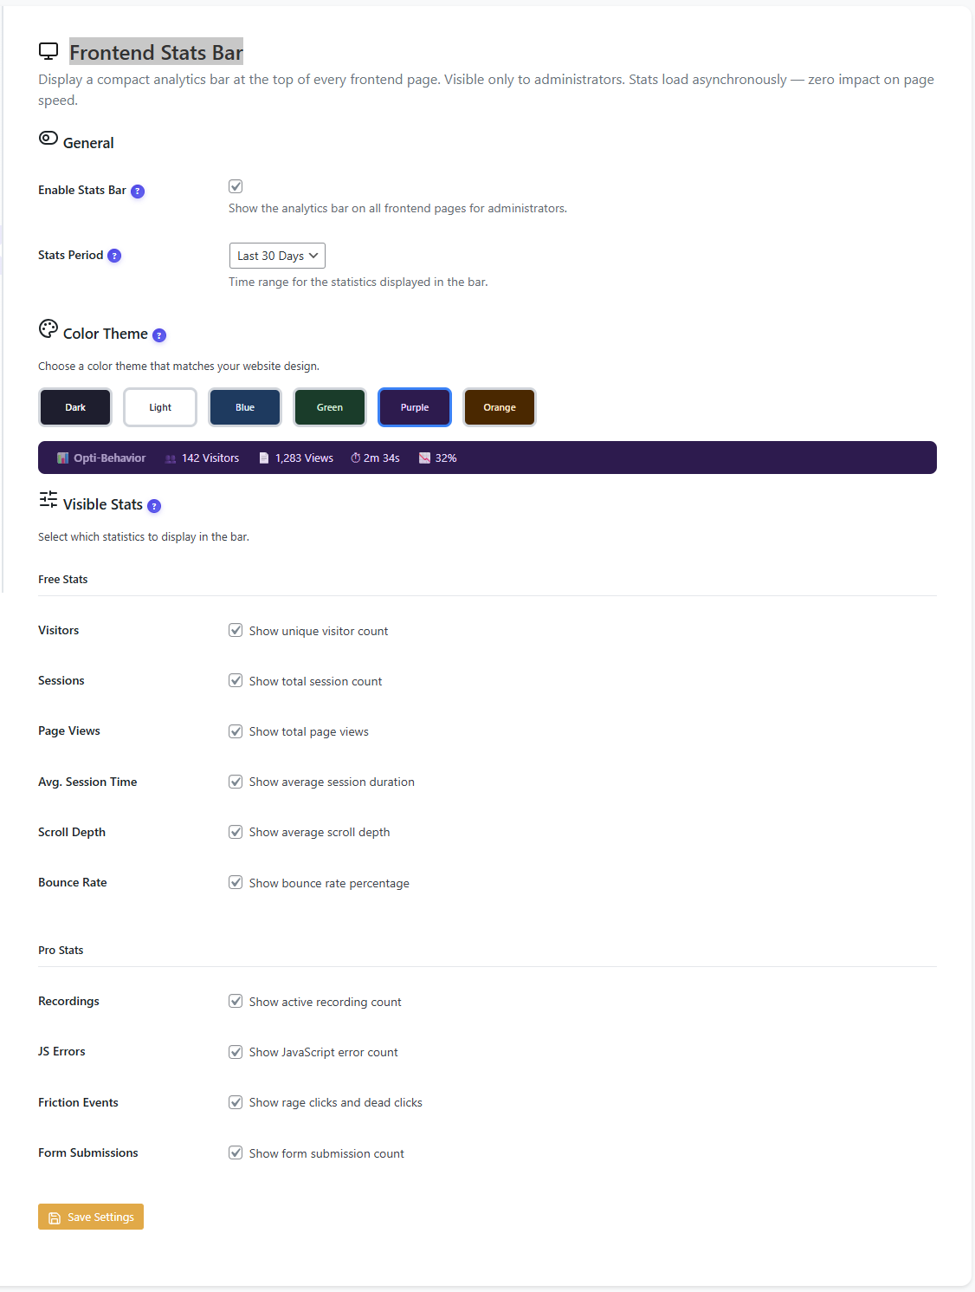This screenshot has width=975, height=1292.
Task: Click the page views icon before 1,283 Views
Action: (264, 458)
